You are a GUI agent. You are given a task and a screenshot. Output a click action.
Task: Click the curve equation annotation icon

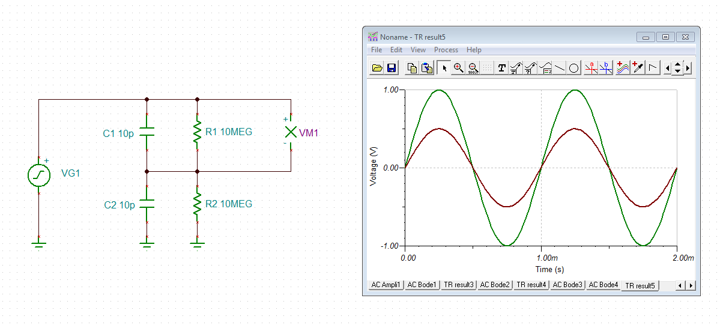coord(545,68)
